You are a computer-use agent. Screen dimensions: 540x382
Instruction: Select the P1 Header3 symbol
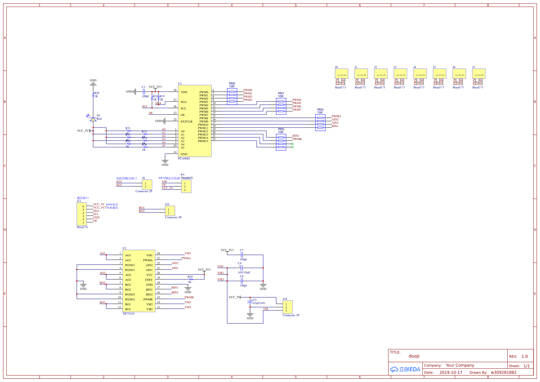coord(186,186)
